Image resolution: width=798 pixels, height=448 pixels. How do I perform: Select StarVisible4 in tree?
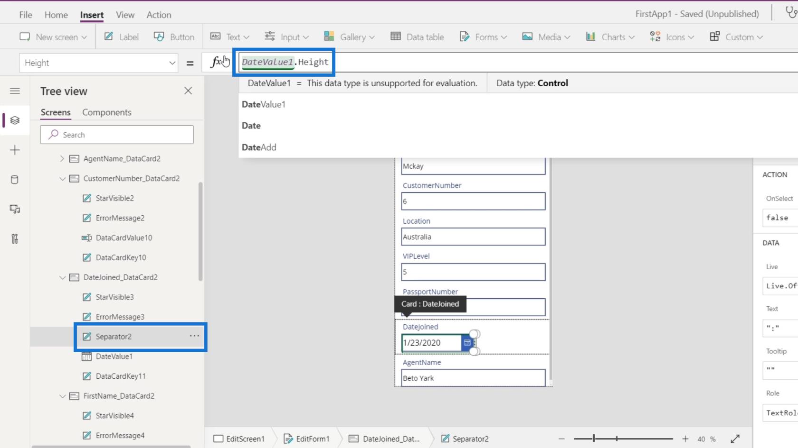point(114,416)
